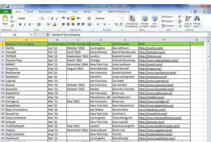This screenshot has height=142, width=211.
Task: Open Find & Select menu
Action: [197, 21]
